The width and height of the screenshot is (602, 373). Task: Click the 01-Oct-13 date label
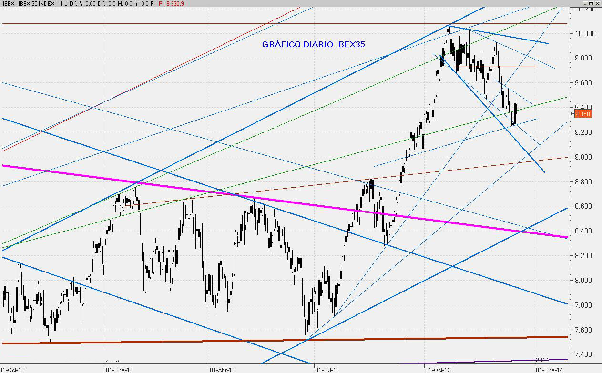click(437, 369)
